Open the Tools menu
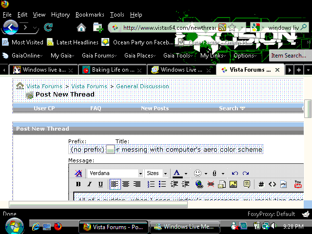 117,15
